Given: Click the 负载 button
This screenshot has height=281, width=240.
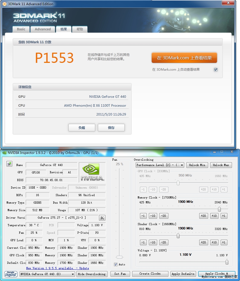Looking at the screenshot, I should (82, 128).
